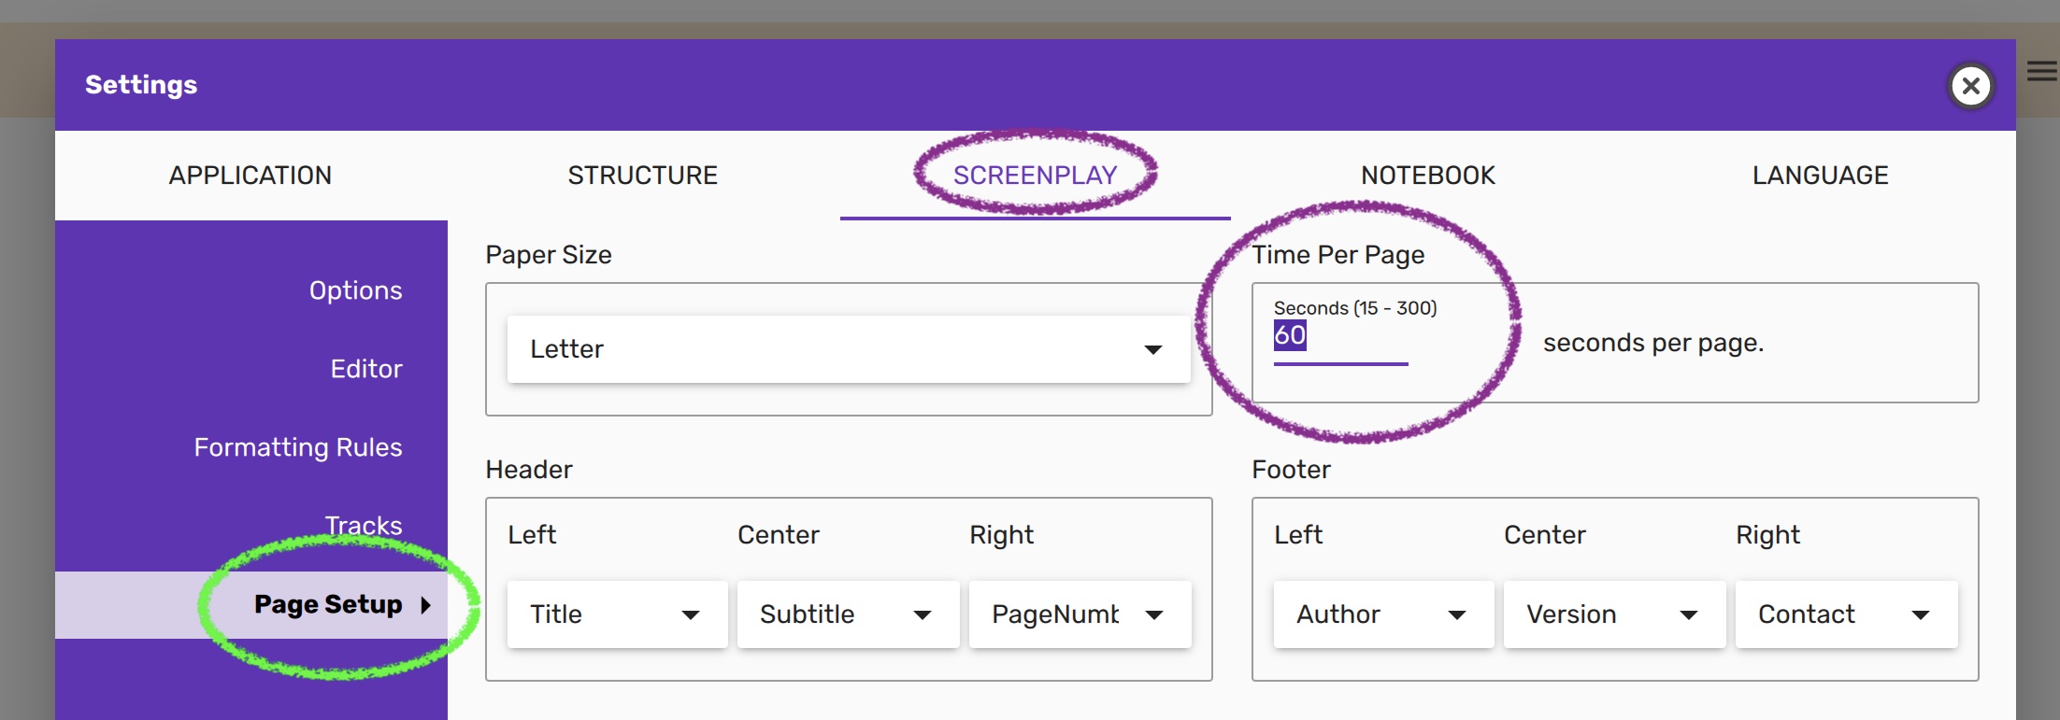The image size is (2060, 720).
Task: Open footer right Contact dropdown
Action: (1846, 614)
